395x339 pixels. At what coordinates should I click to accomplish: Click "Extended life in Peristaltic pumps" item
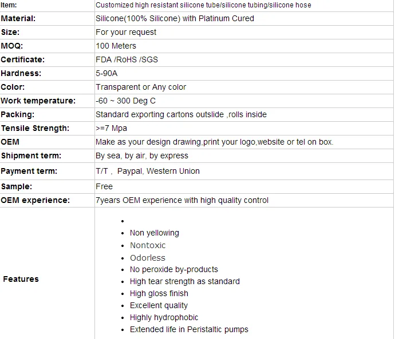189,329
